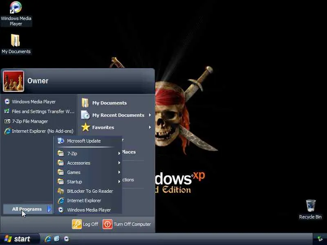327x245 pixels.
Task: Click Log Off text label
Action: (90, 224)
